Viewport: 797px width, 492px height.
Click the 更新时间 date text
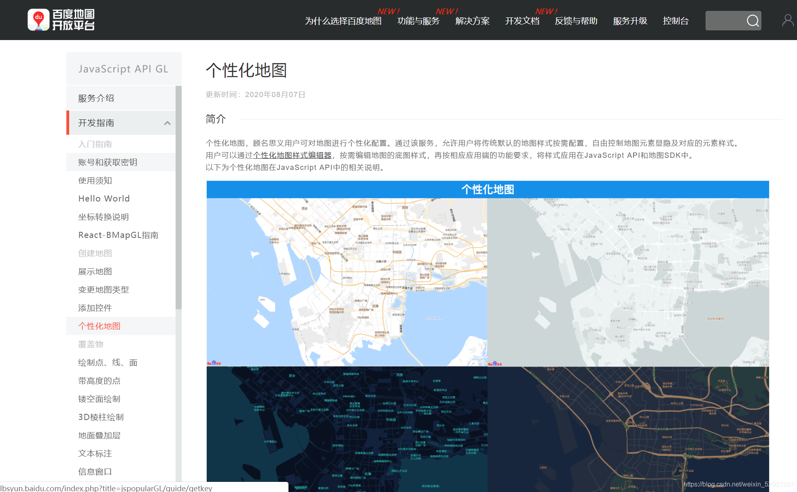[255, 95]
